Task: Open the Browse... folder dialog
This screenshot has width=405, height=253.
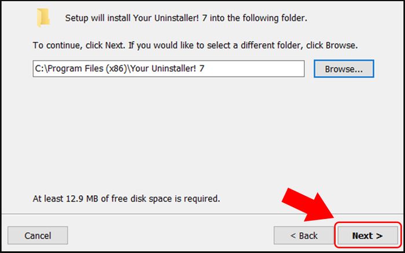Action: [344, 69]
